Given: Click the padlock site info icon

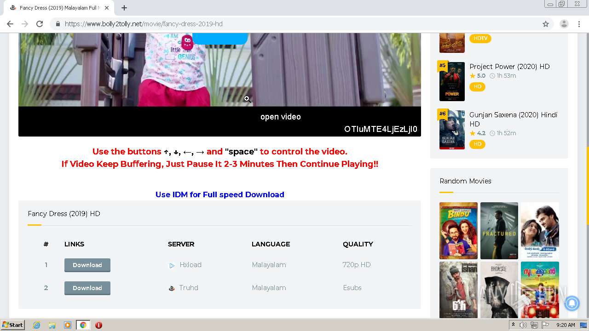Looking at the screenshot, I should pyautogui.click(x=58, y=24).
